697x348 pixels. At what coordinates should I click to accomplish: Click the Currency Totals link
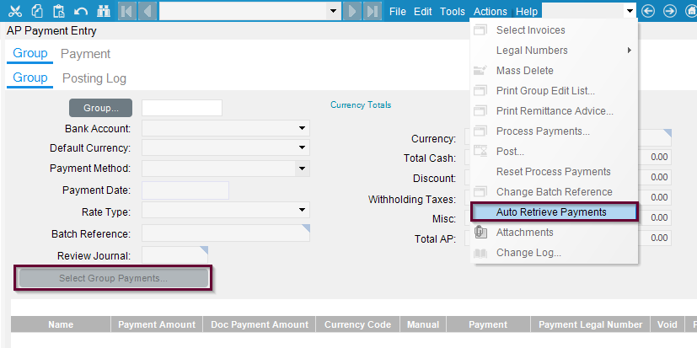pos(361,104)
